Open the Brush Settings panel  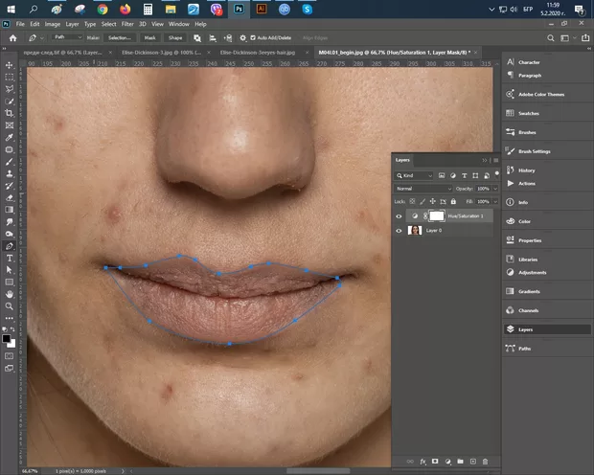pos(534,151)
